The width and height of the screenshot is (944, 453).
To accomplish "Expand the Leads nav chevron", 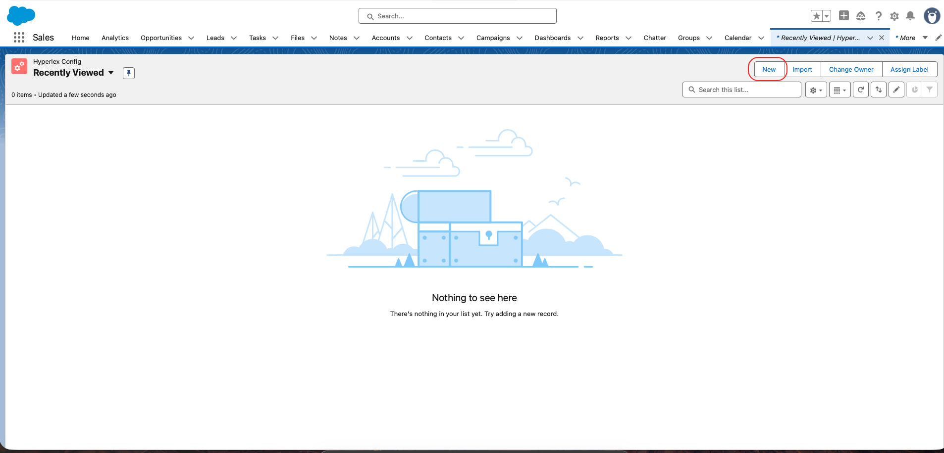I will click(x=234, y=38).
